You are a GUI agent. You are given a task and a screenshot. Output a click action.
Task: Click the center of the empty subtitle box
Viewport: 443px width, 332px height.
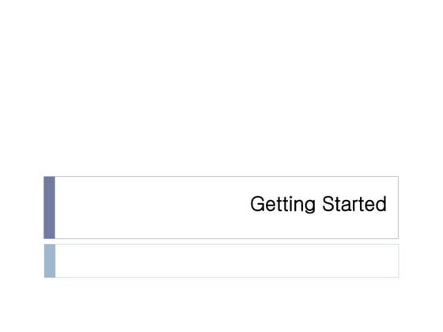[x=227, y=261]
